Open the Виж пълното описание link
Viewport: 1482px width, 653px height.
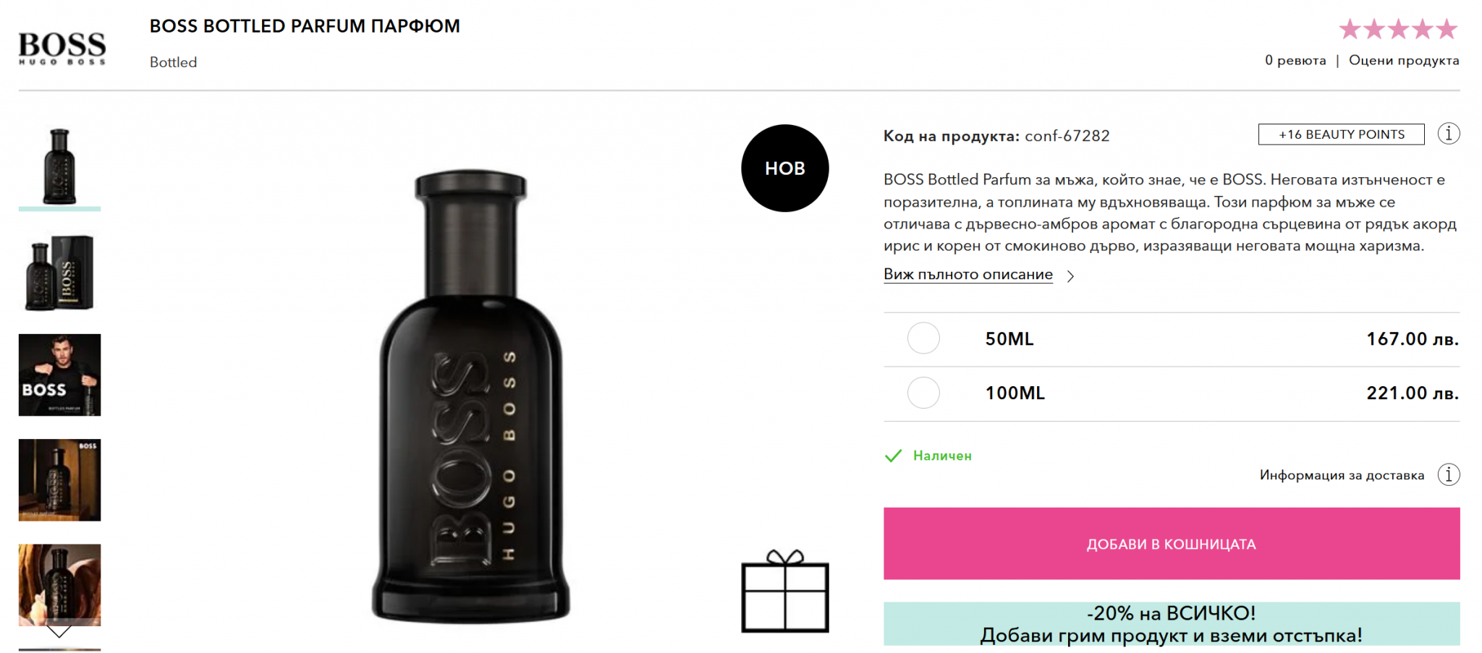968,275
